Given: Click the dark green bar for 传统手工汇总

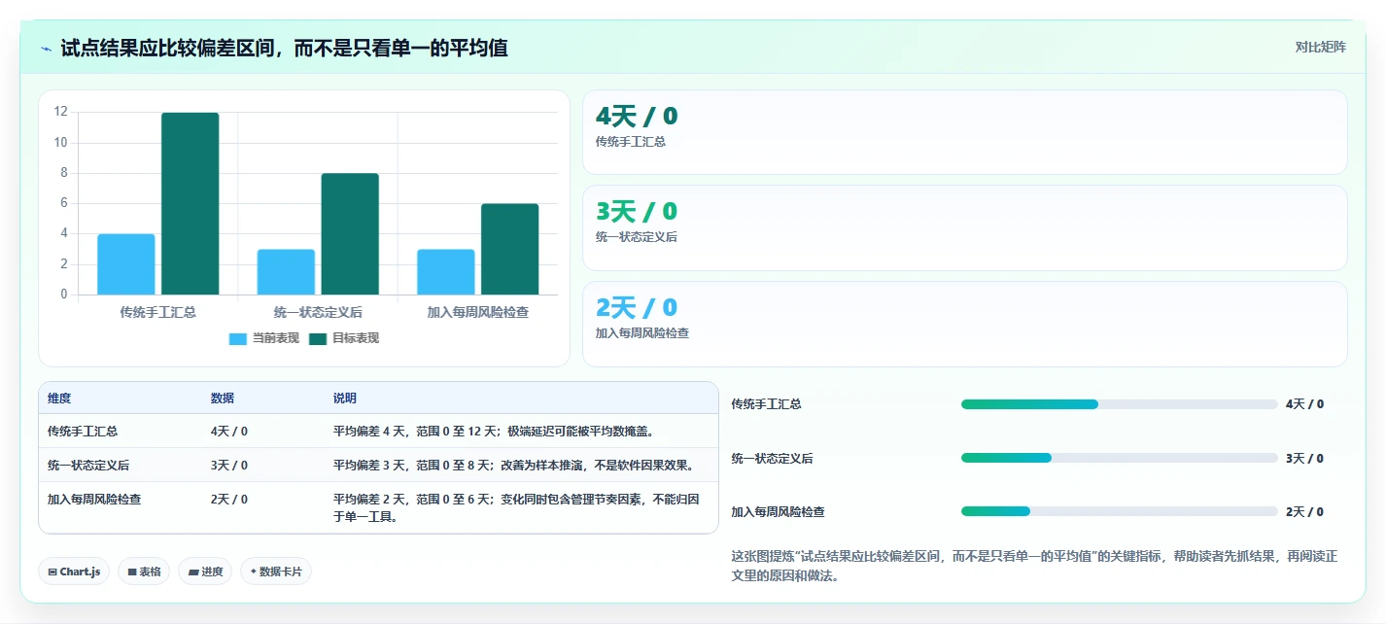Looking at the screenshot, I should click(x=190, y=204).
